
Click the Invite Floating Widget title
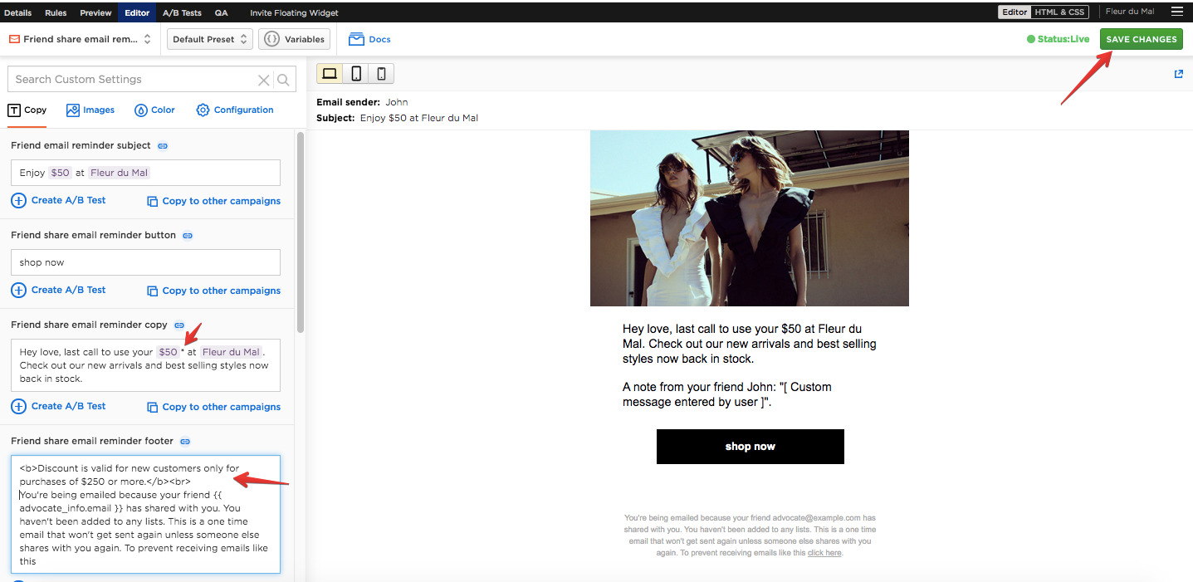point(294,12)
